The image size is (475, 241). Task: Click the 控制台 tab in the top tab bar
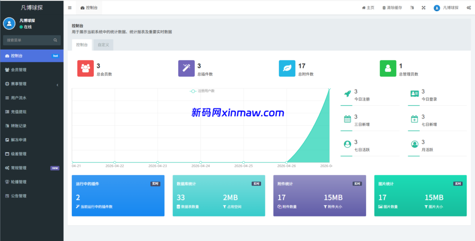pos(89,8)
